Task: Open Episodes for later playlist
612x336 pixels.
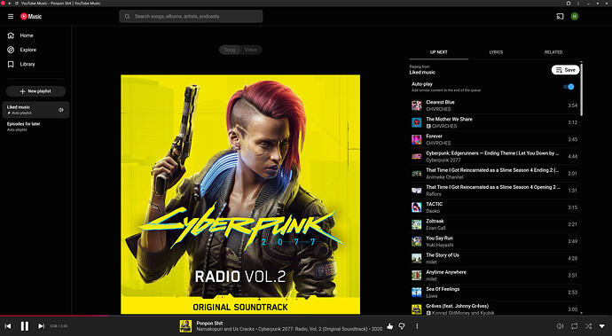Action: (x=35, y=127)
